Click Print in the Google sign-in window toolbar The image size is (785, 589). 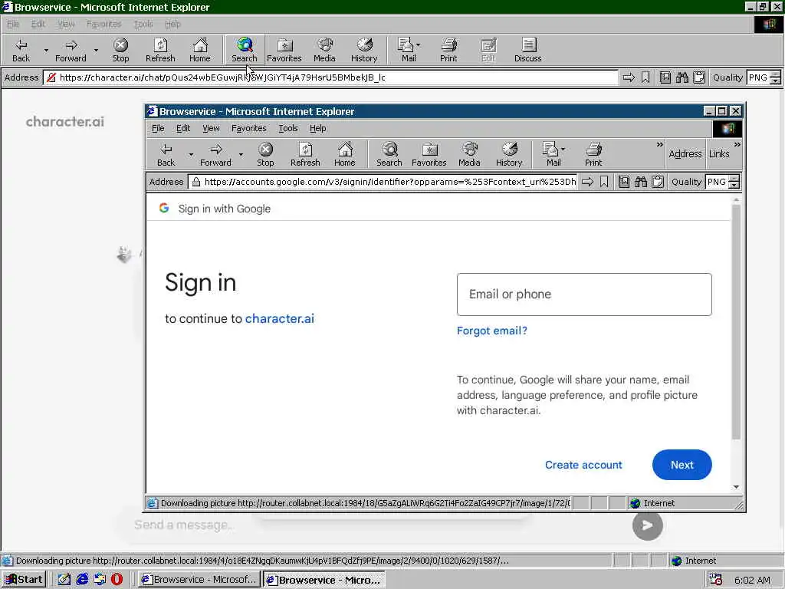pyautogui.click(x=593, y=154)
